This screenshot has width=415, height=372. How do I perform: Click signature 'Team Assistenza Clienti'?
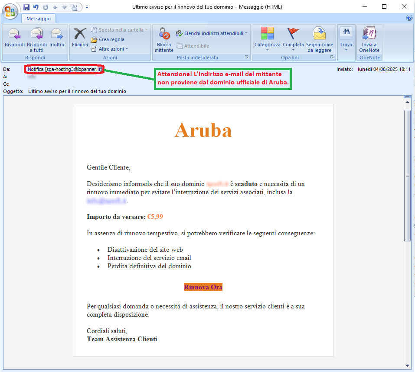pyautogui.click(x=122, y=339)
